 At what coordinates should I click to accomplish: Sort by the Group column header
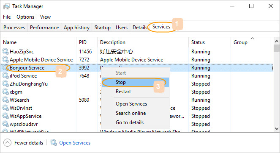pyautogui.click(x=252, y=42)
